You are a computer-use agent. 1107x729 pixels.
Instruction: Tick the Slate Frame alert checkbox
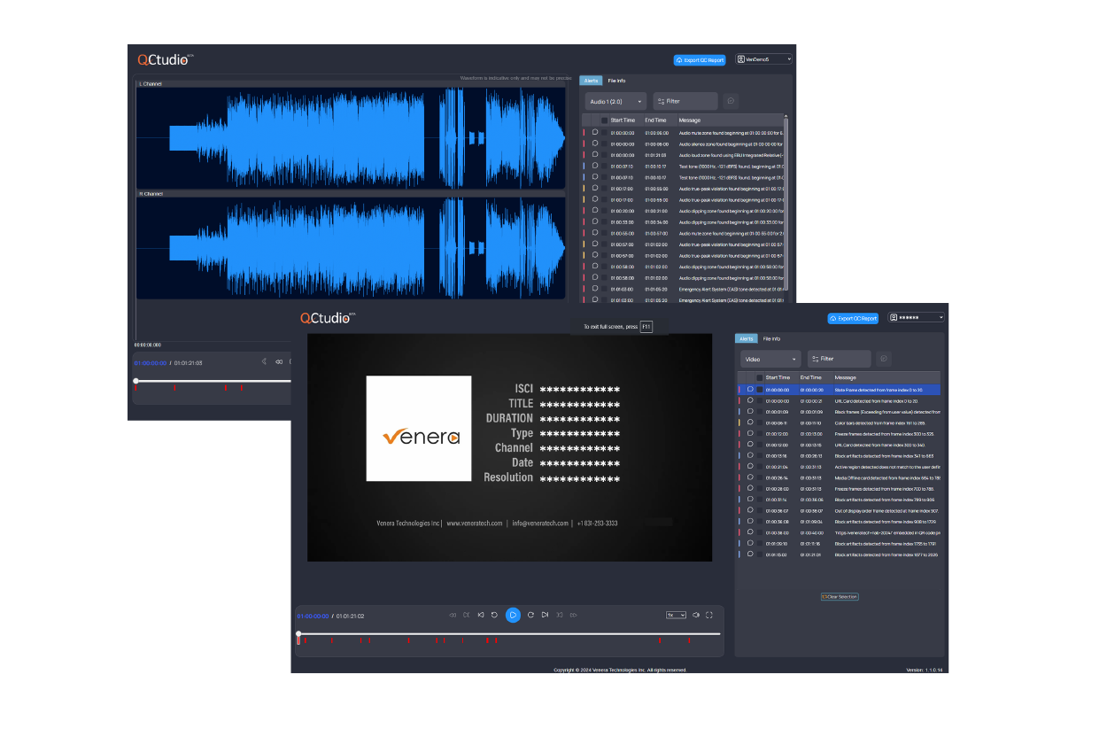coord(760,389)
